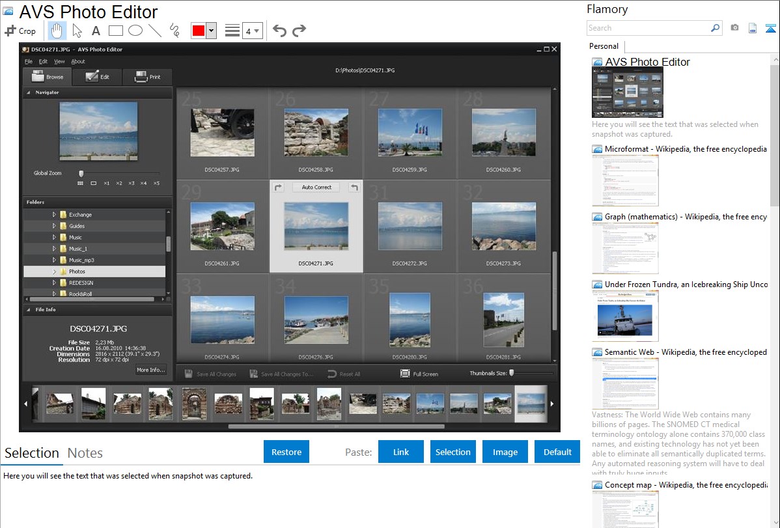Apply Auto Correct to DSC04271.JPG
The height and width of the screenshot is (528, 780).
point(316,188)
